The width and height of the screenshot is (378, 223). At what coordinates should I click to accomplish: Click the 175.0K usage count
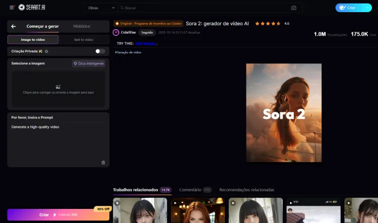click(363, 34)
